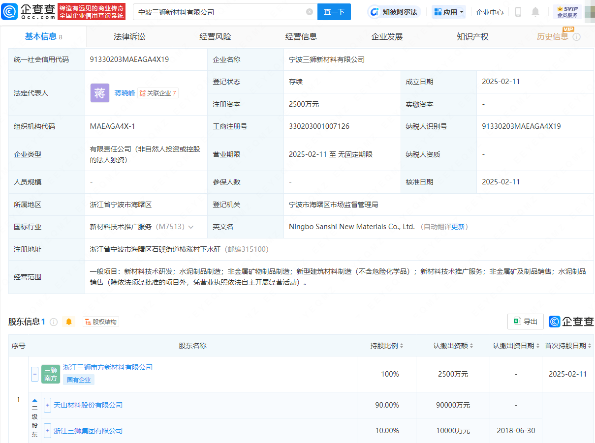Click credit code 91330203MAEAGA4X19 in first row
595x443 pixels.
coord(129,59)
